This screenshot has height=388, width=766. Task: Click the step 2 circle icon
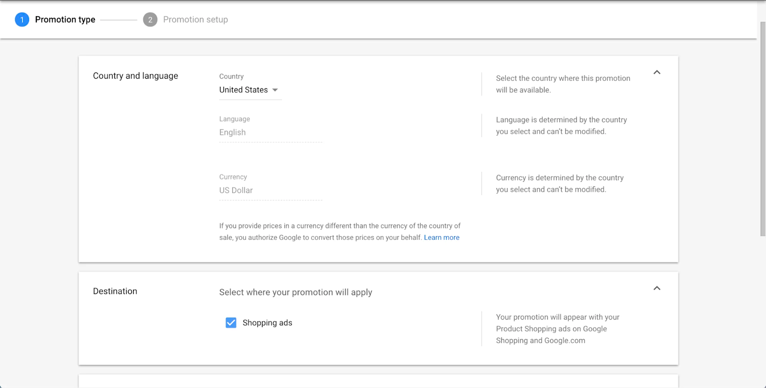[150, 20]
